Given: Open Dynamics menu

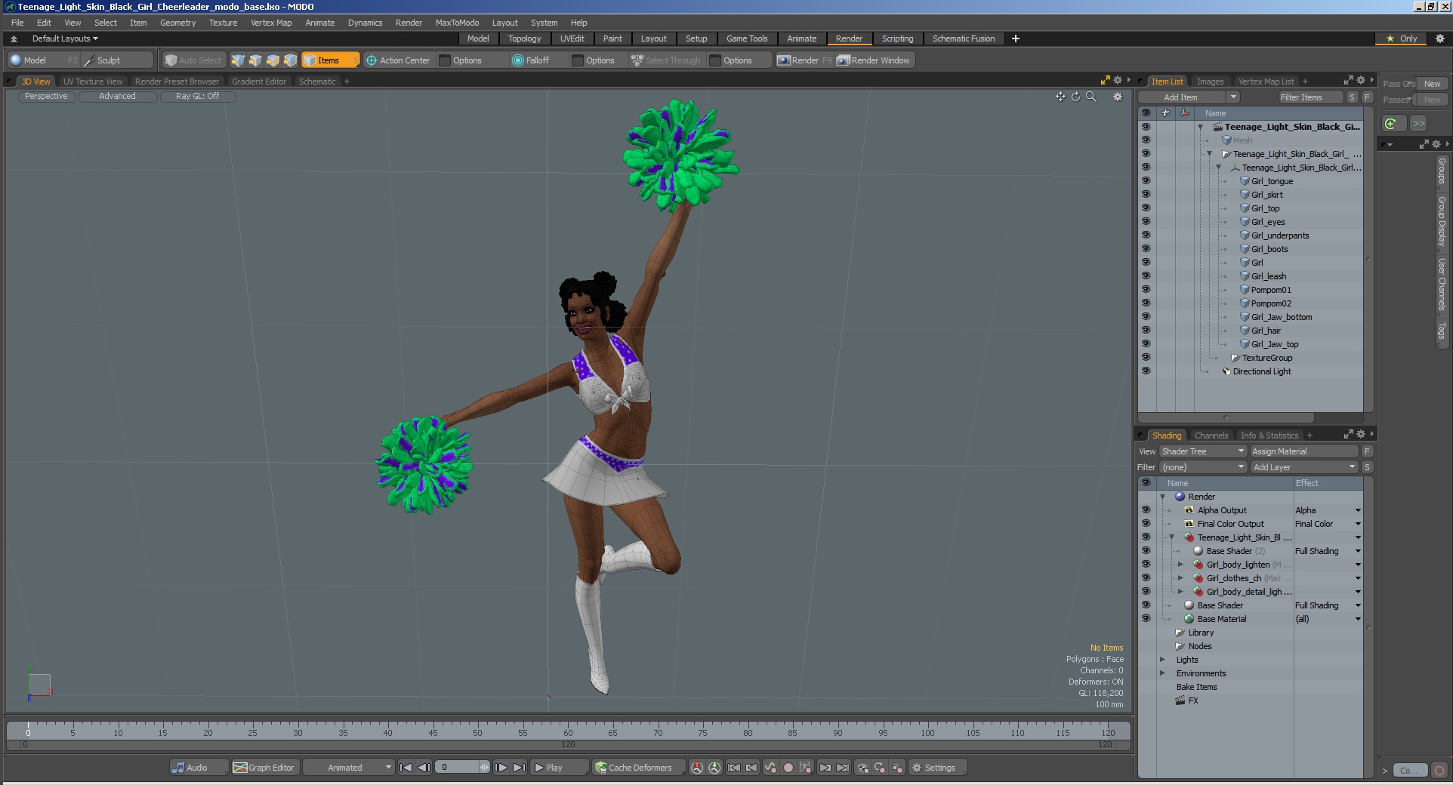Looking at the screenshot, I should click(365, 23).
